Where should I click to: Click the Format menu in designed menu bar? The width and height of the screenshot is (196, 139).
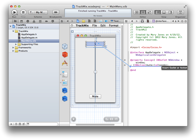114,26
